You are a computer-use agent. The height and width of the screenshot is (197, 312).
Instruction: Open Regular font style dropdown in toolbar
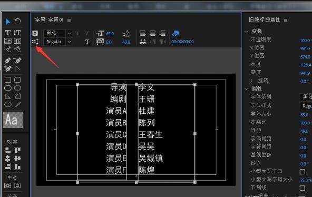(58, 42)
